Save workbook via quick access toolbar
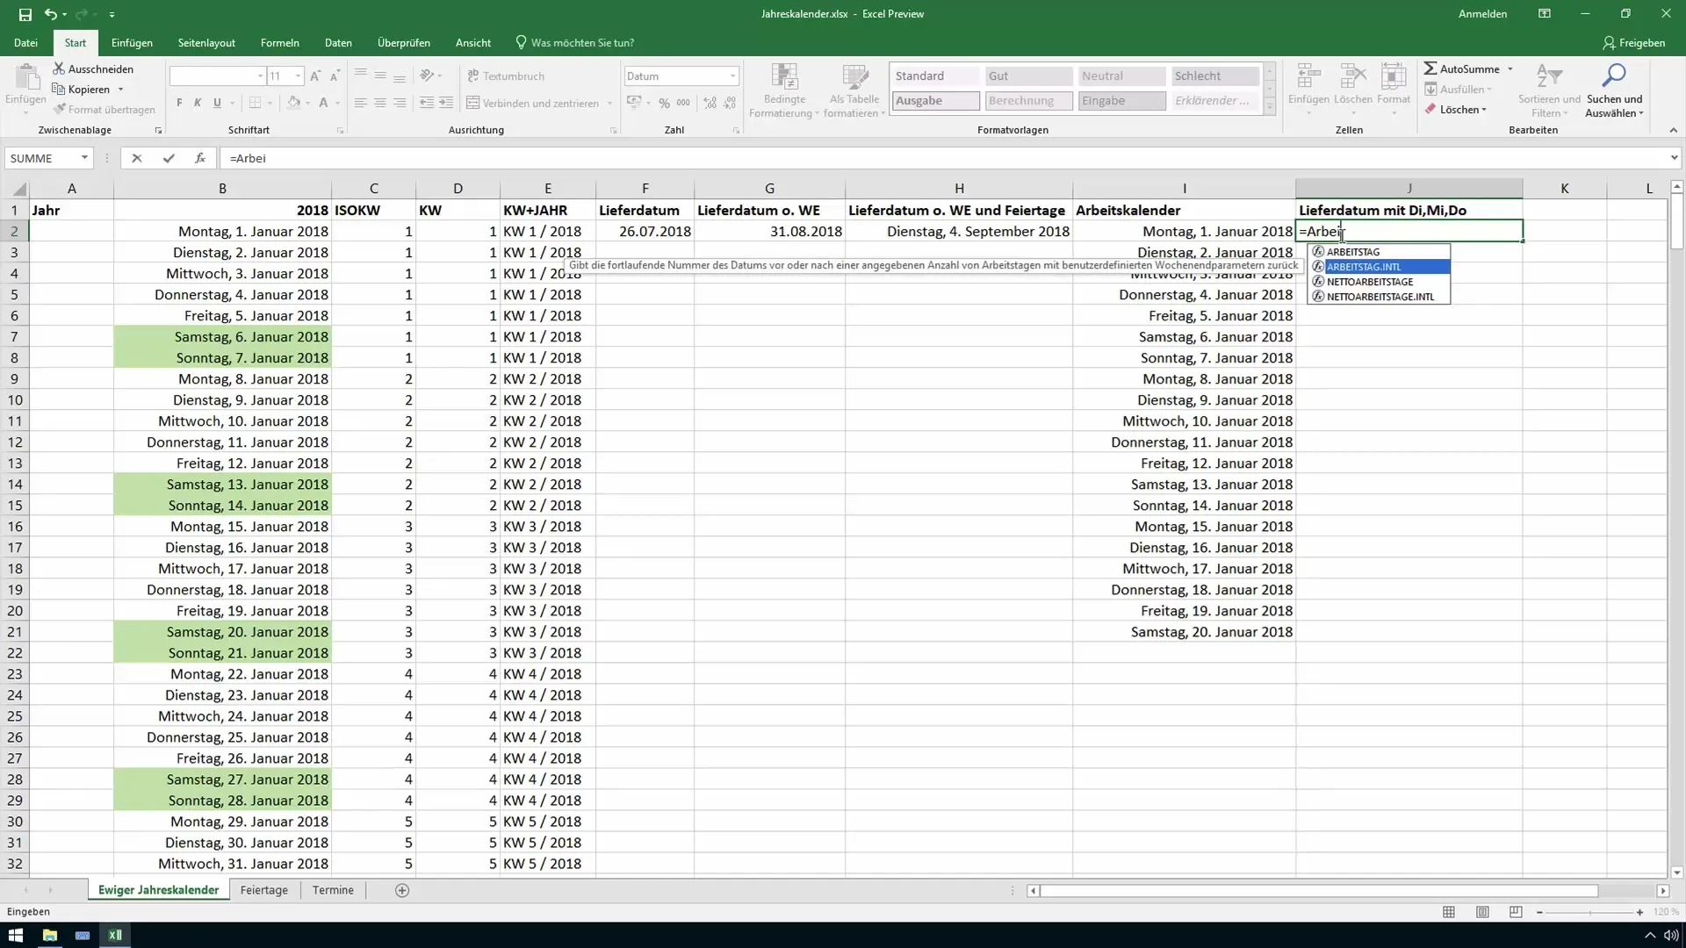The height and width of the screenshot is (948, 1686). click(x=25, y=14)
